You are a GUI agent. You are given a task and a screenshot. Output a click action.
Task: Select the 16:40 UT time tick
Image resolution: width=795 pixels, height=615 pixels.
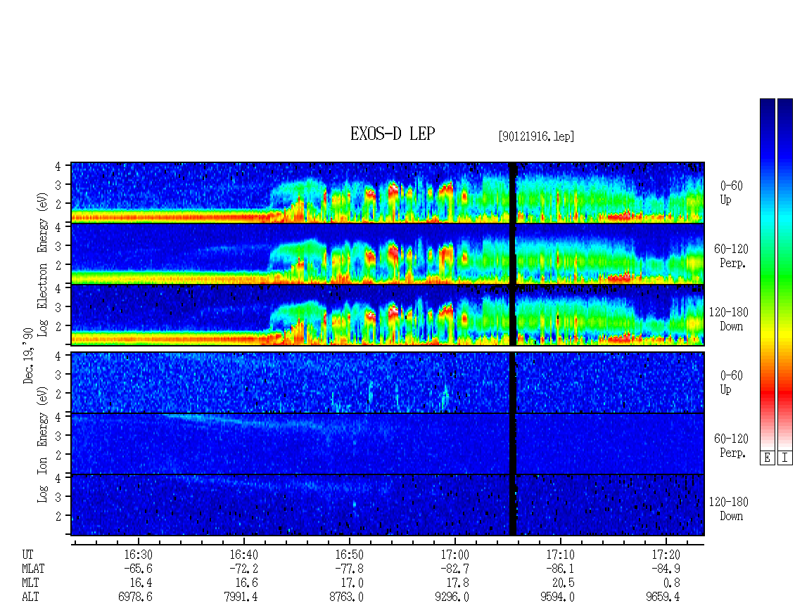(243, 555)
